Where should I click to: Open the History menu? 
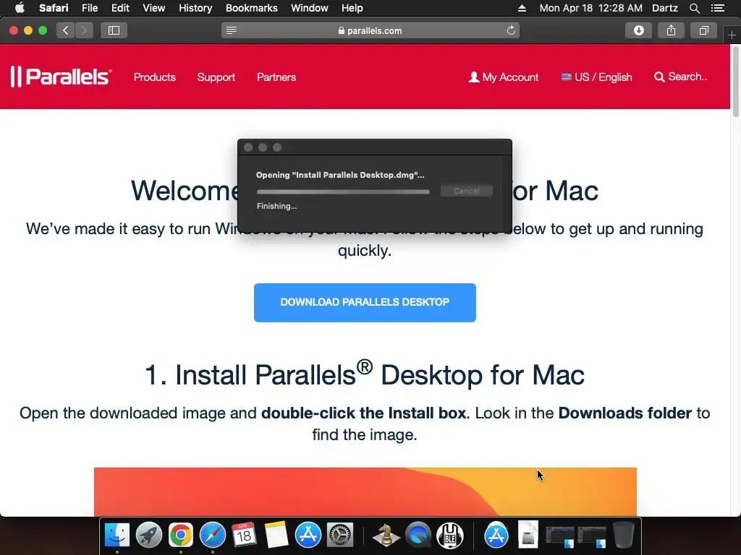[195, 8]
